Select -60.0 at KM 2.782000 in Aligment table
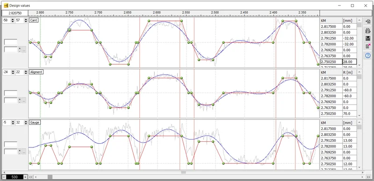 [x=349, y=96]
